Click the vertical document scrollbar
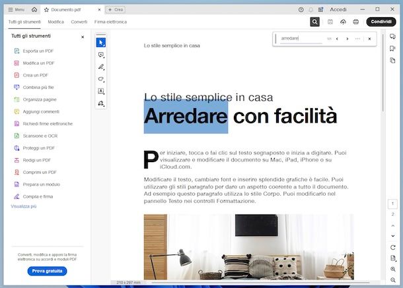 tap(383, 73)
